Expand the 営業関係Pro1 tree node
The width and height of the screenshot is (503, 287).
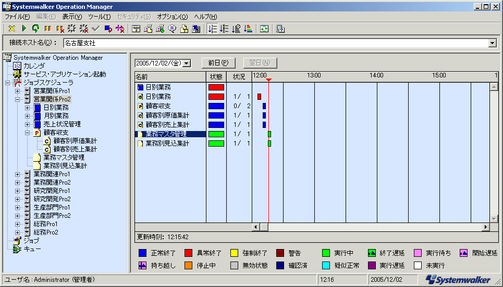tap(17, 91)
